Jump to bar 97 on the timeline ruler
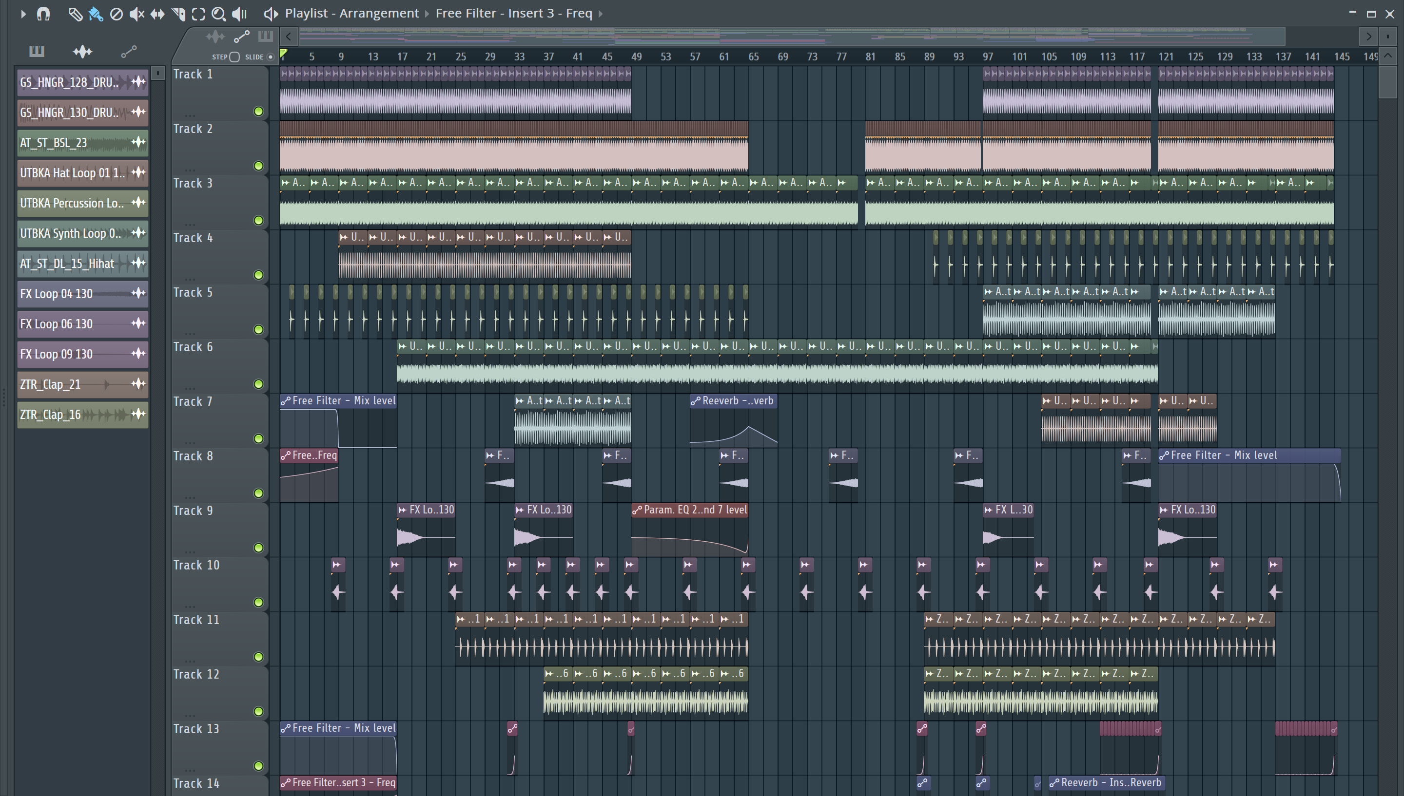This screenshot has width=1404, height=796. (x=987, y=57)
